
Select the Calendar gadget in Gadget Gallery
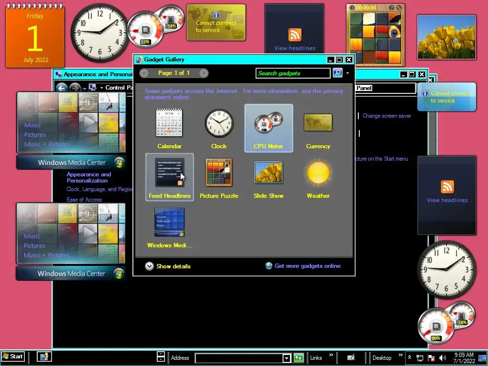coord(169,128)
